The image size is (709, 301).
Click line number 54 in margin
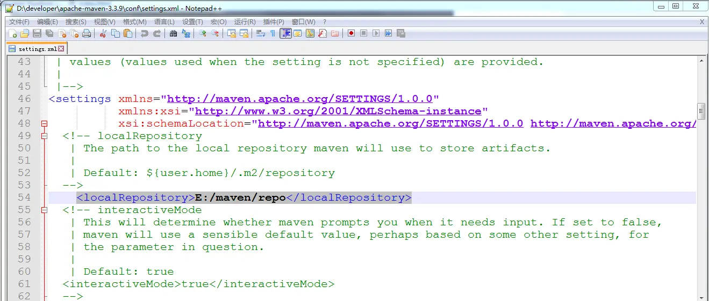[24, 197]
